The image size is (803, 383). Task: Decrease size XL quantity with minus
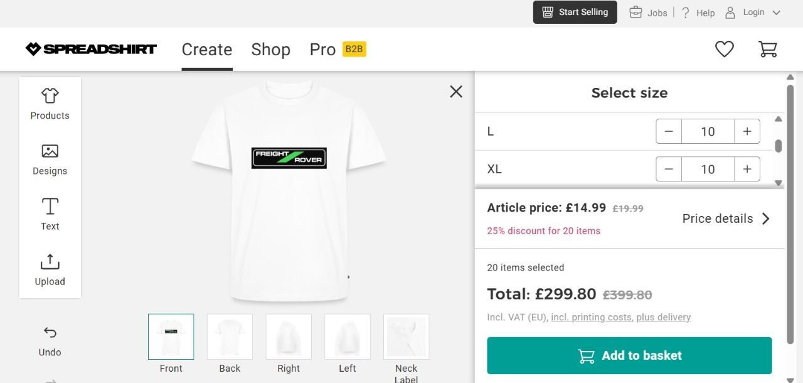pos(669,169)
